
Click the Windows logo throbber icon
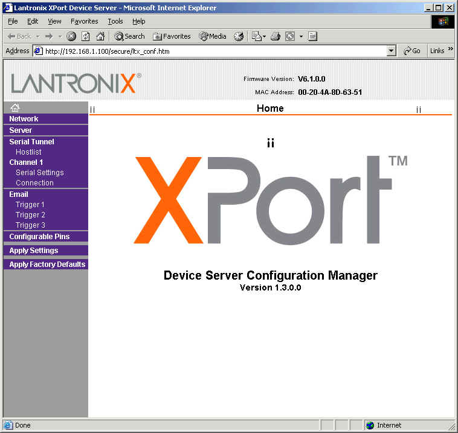(443, 22)
